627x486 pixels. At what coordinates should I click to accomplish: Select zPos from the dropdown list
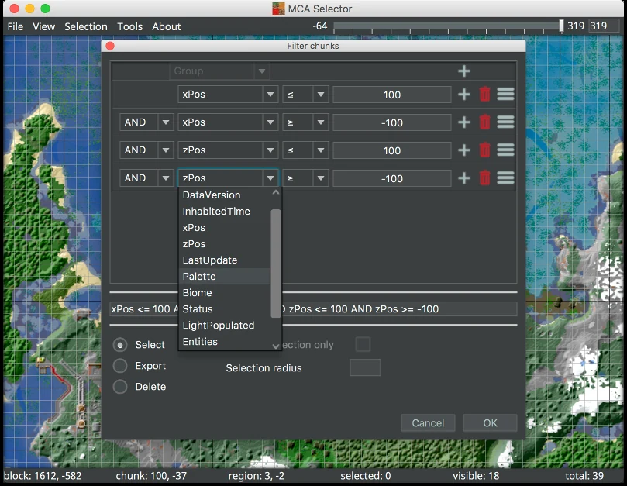224,244
